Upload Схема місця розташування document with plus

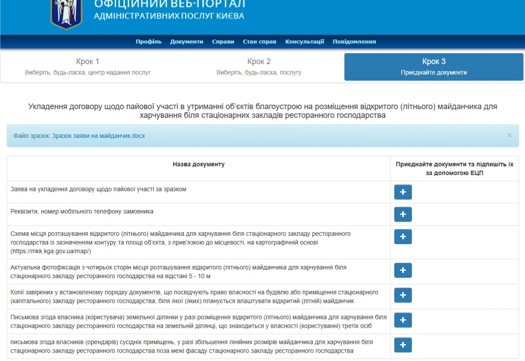coord(403,237)
